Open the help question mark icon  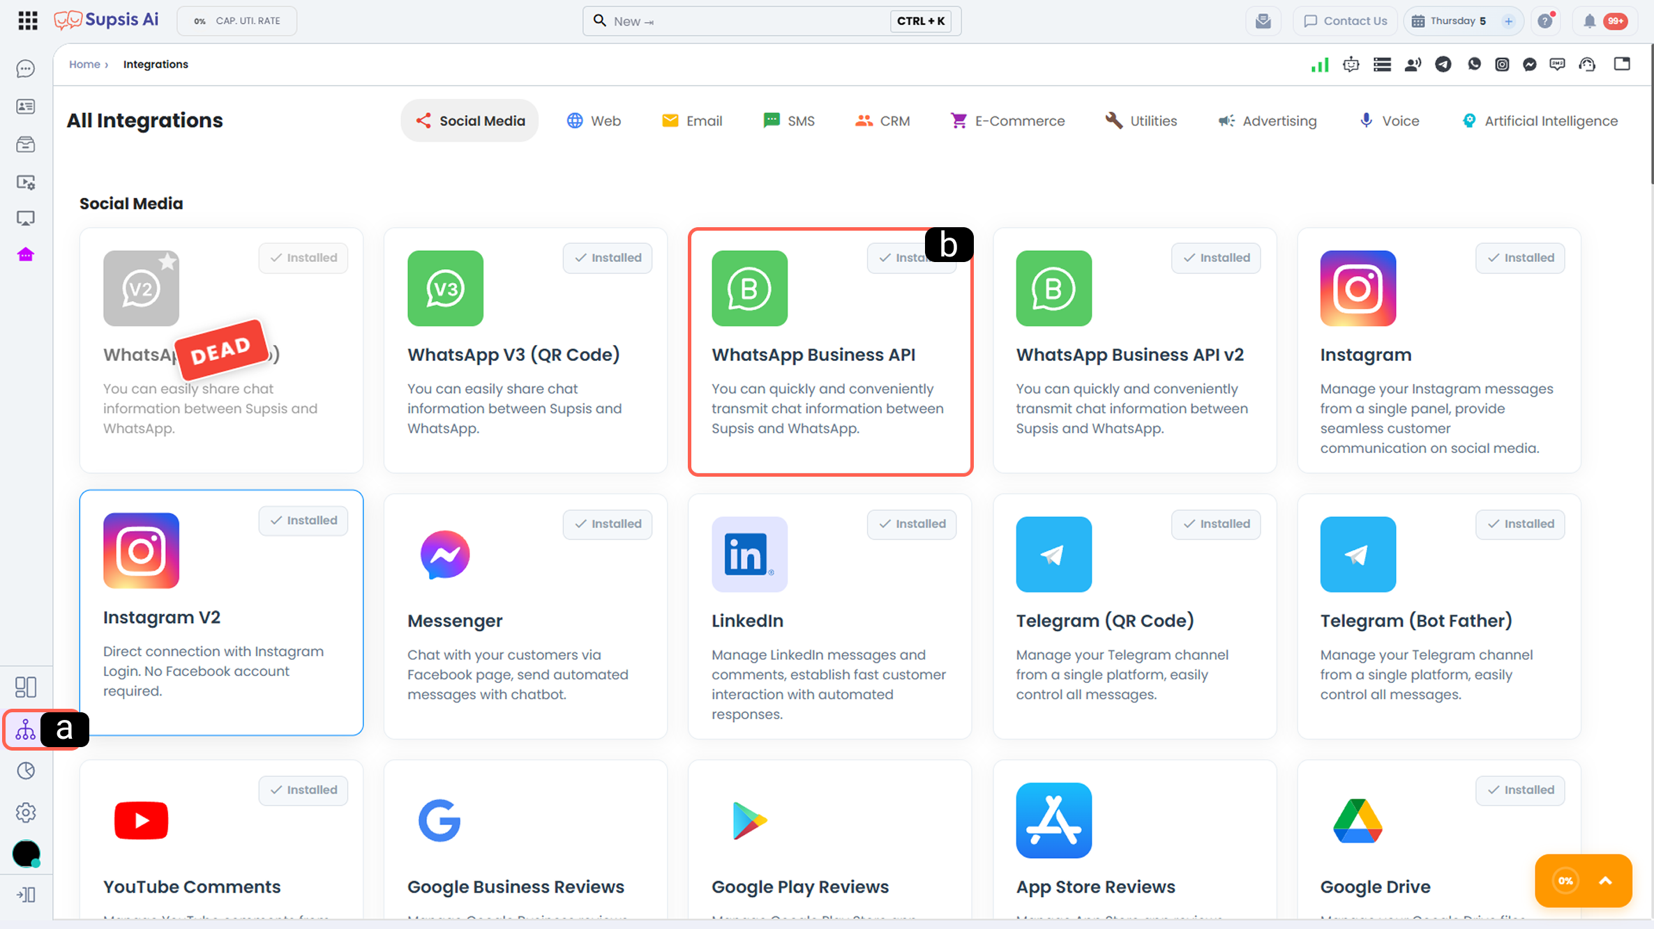click(x=1546, y=21)
